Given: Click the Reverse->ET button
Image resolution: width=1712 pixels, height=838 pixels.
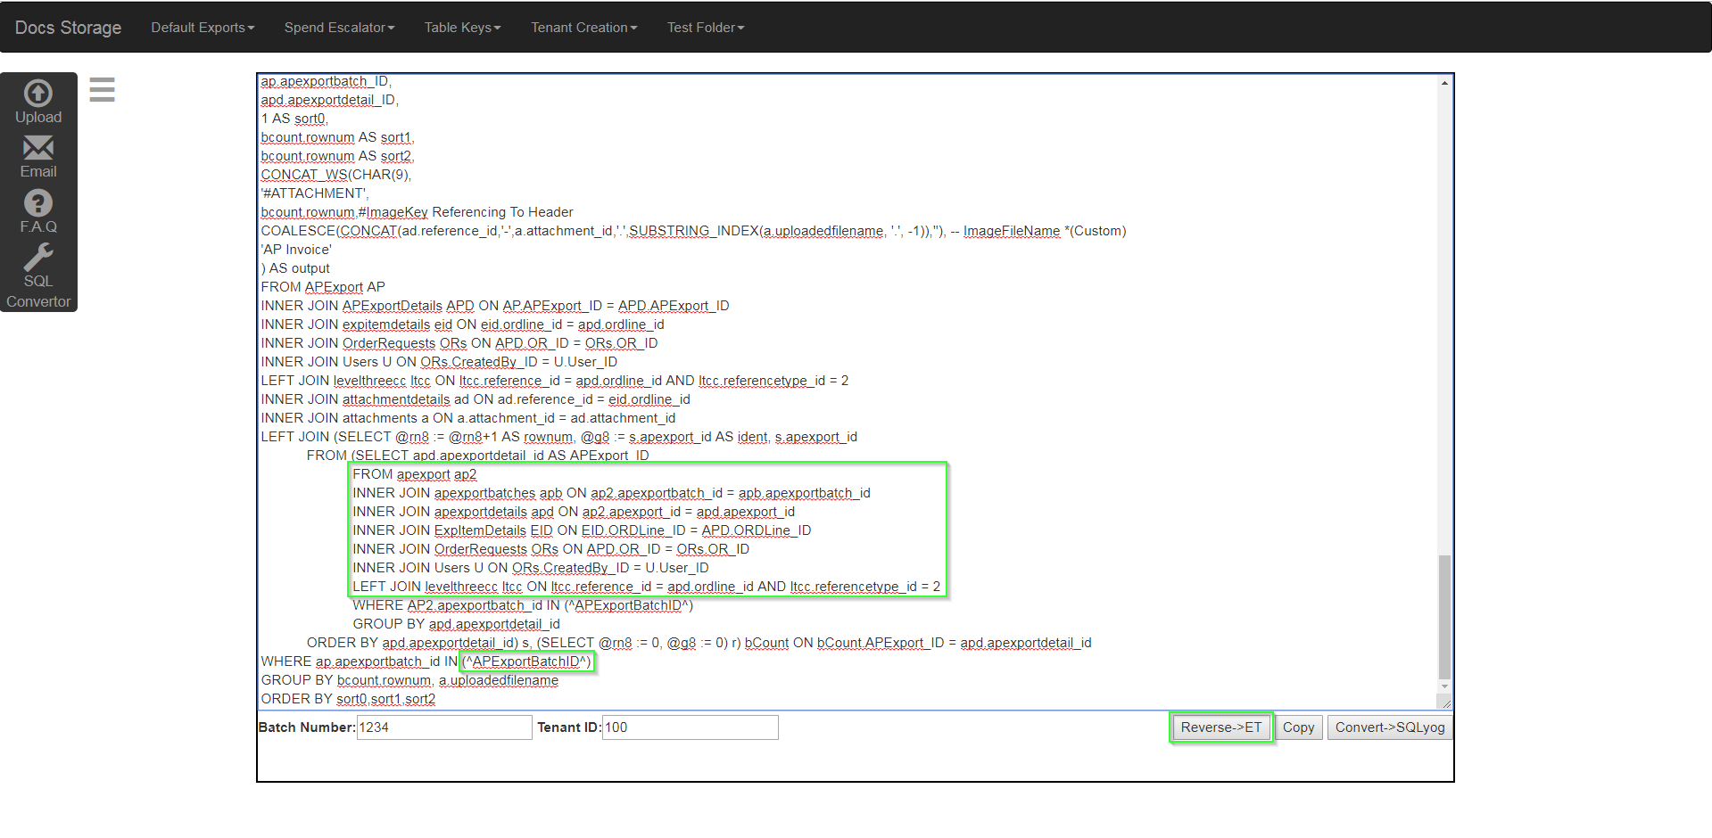Looking at the screenshot, I should point(1220,727).
